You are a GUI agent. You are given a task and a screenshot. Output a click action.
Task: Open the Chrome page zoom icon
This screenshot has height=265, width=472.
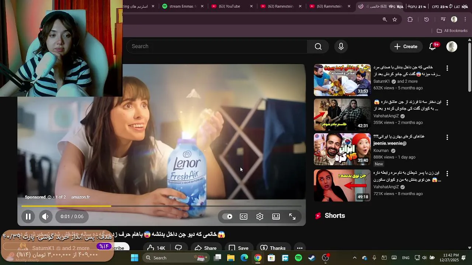[385, 20]
